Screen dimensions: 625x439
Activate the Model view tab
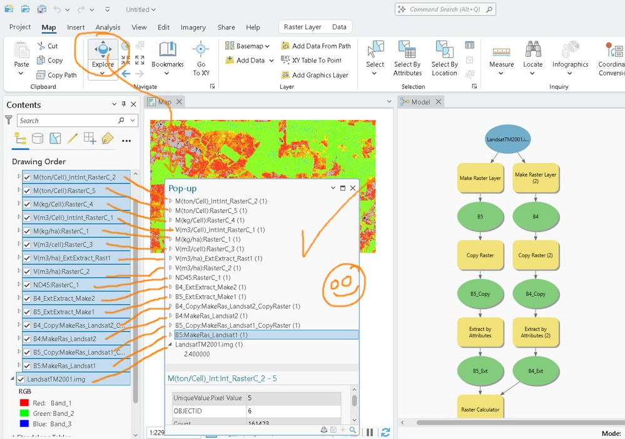pos(420,102)
